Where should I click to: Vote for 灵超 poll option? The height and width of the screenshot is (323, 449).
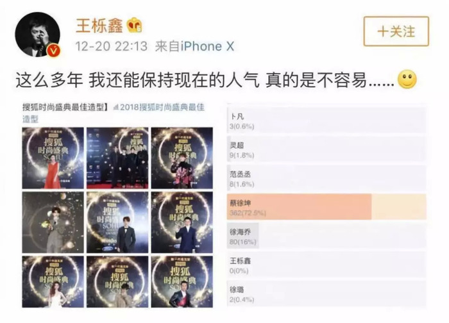326,149
